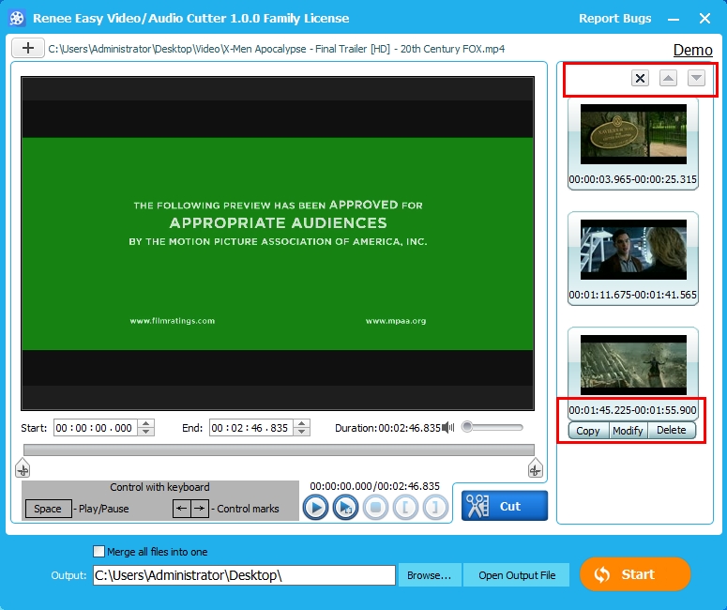Screen dimensions: 727x610
Task: Open the Demo link
Action: point(692,50)
